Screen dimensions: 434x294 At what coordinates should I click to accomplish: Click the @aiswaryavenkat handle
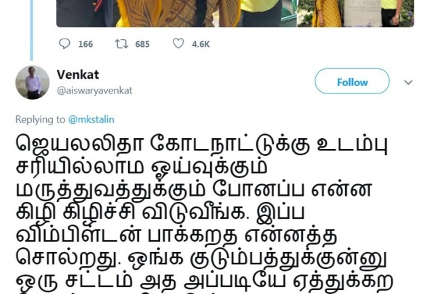[95, 91]
